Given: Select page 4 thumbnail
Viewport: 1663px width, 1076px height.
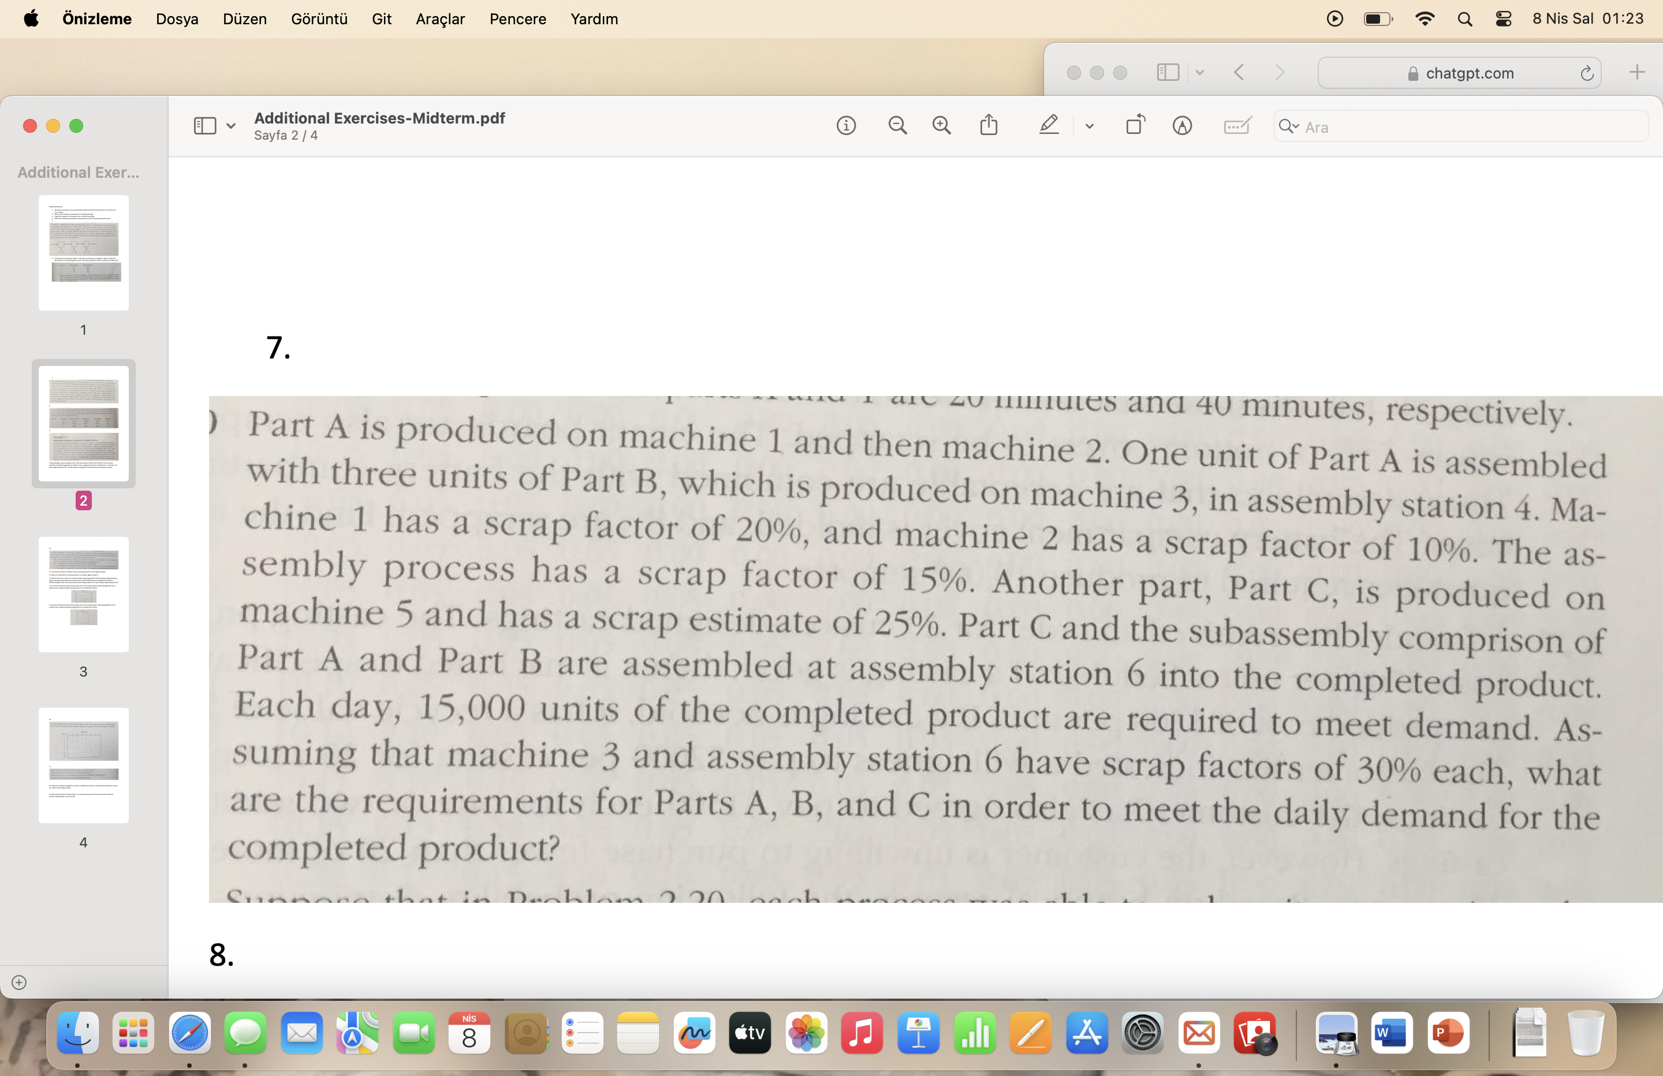Looking at the screenshot, I should pyautogui.click(x=83, y=765).
